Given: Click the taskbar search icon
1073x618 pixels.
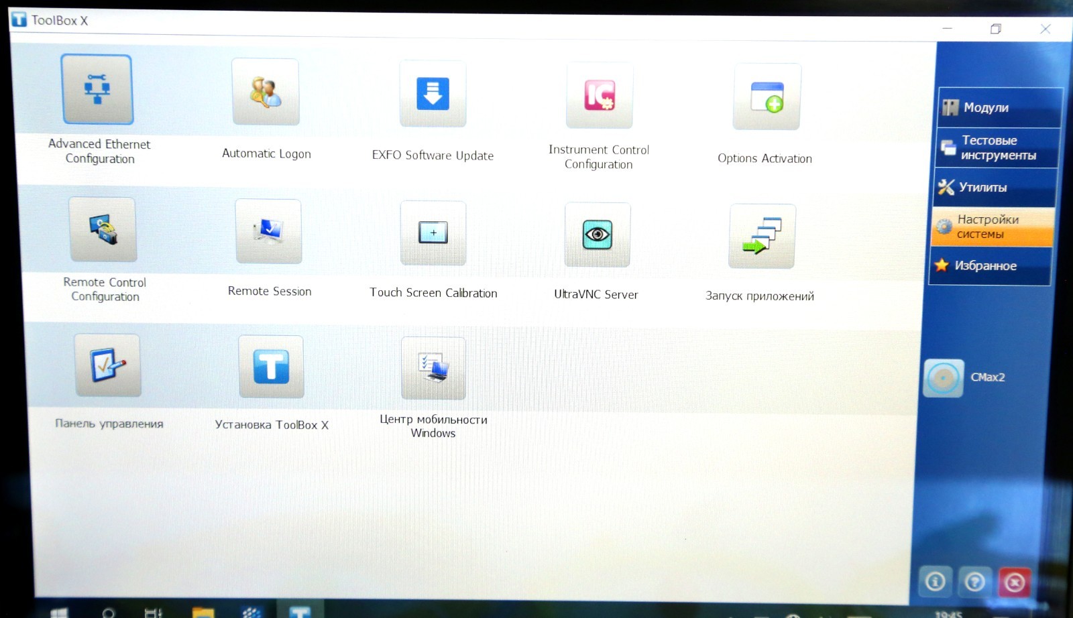Looking at the screenshot, I should 108,613.
